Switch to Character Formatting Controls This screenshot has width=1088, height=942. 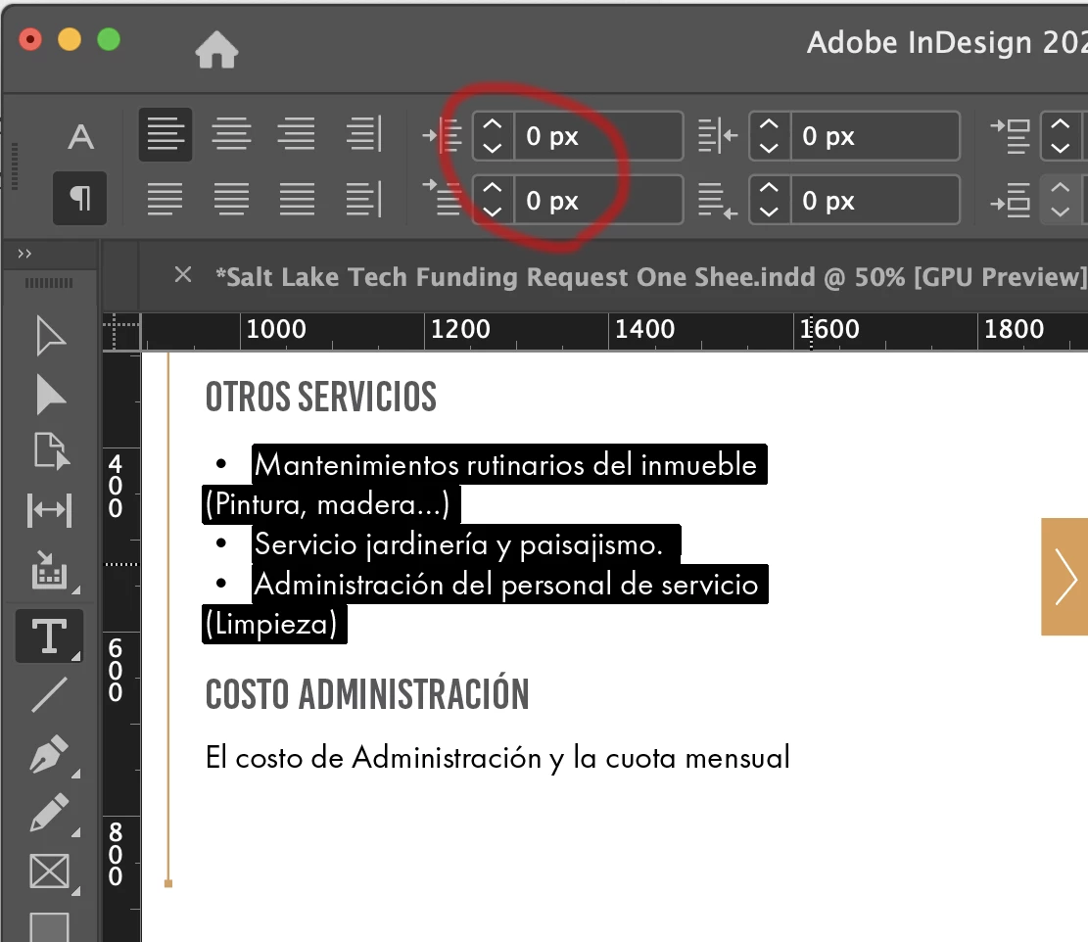(x=80, y=137)
